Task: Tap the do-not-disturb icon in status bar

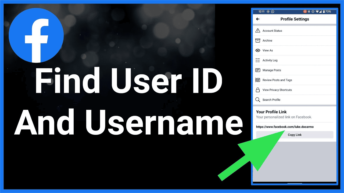Action: [313, 12]
